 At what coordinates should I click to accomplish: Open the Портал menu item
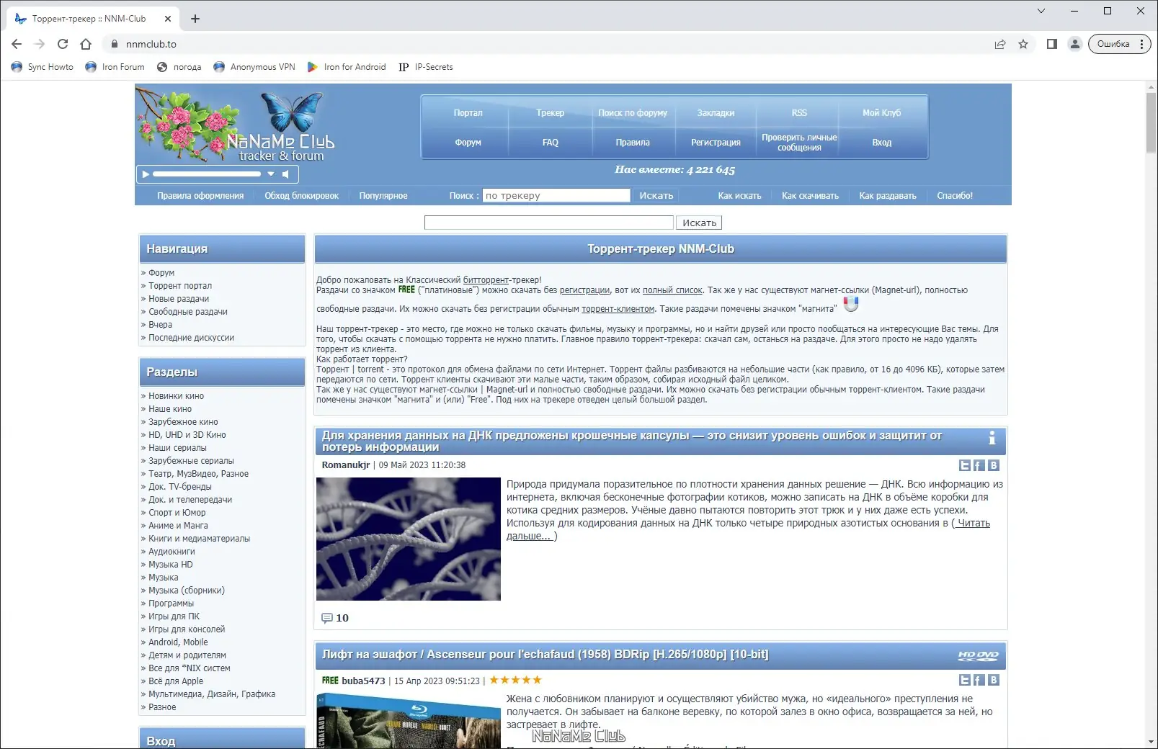coord(468,113)
